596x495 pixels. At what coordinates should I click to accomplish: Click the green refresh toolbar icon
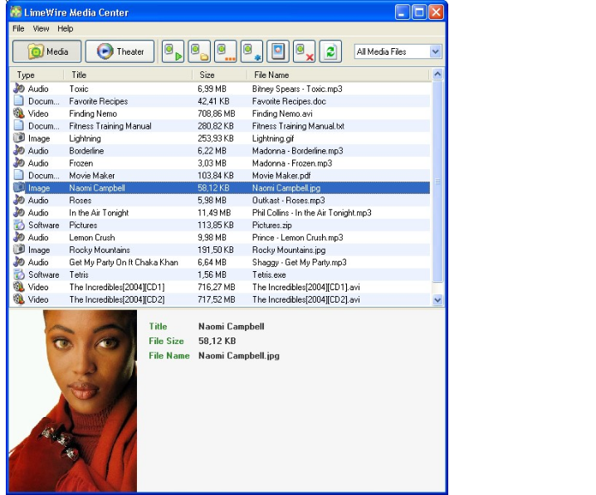point(330,51)
